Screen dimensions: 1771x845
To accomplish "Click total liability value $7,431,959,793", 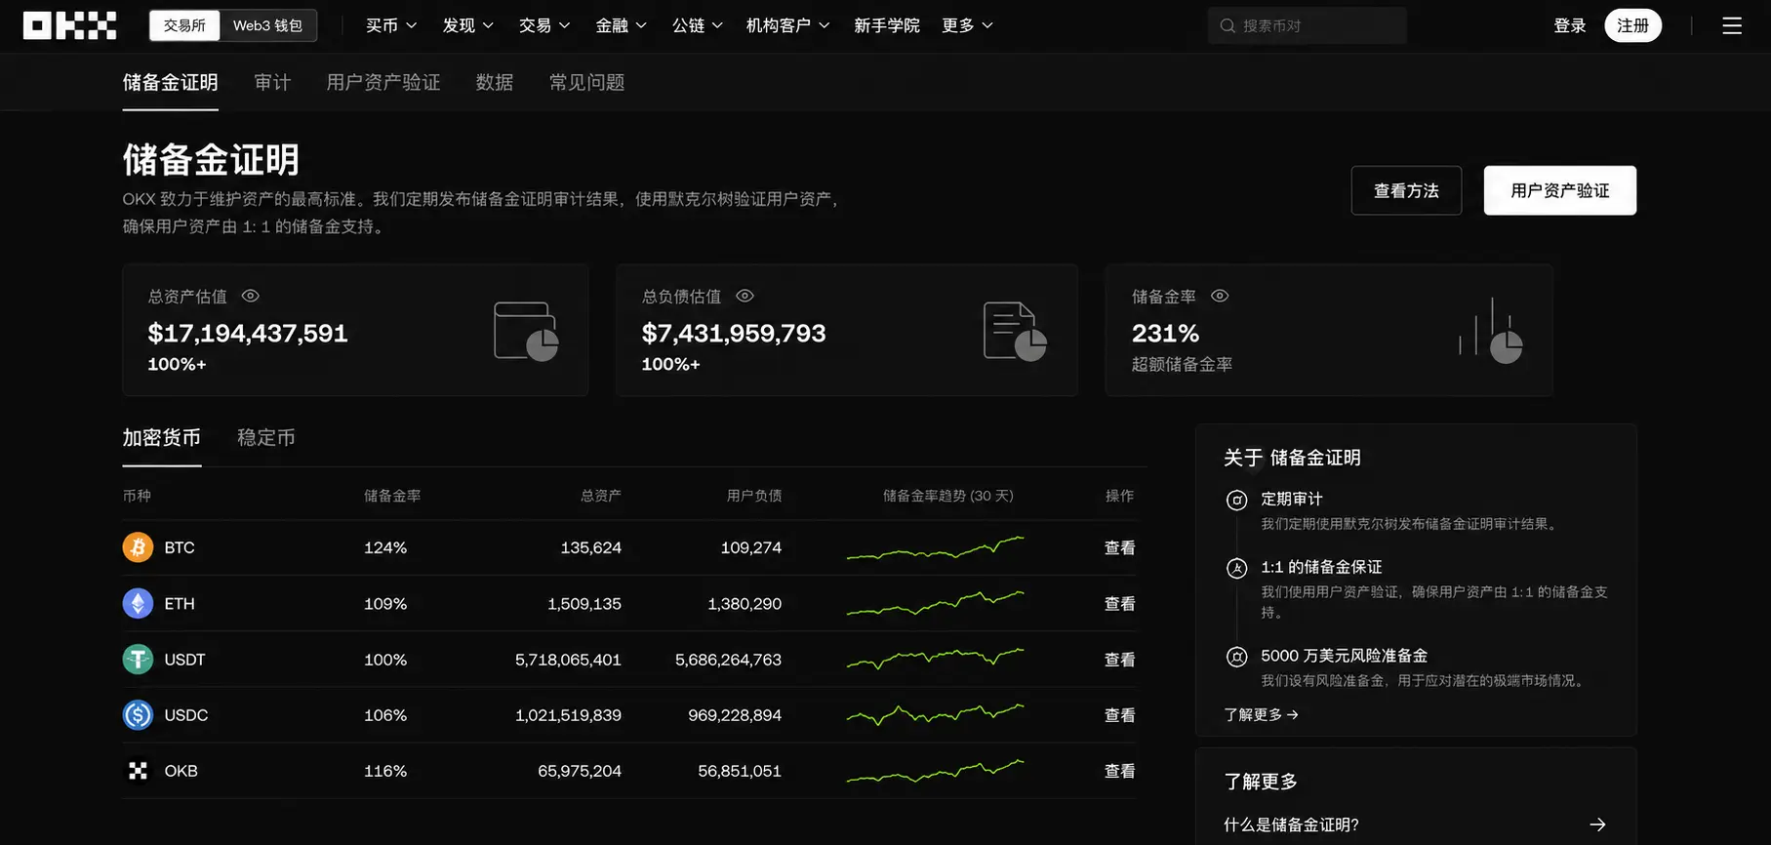I will click(734, 333).
